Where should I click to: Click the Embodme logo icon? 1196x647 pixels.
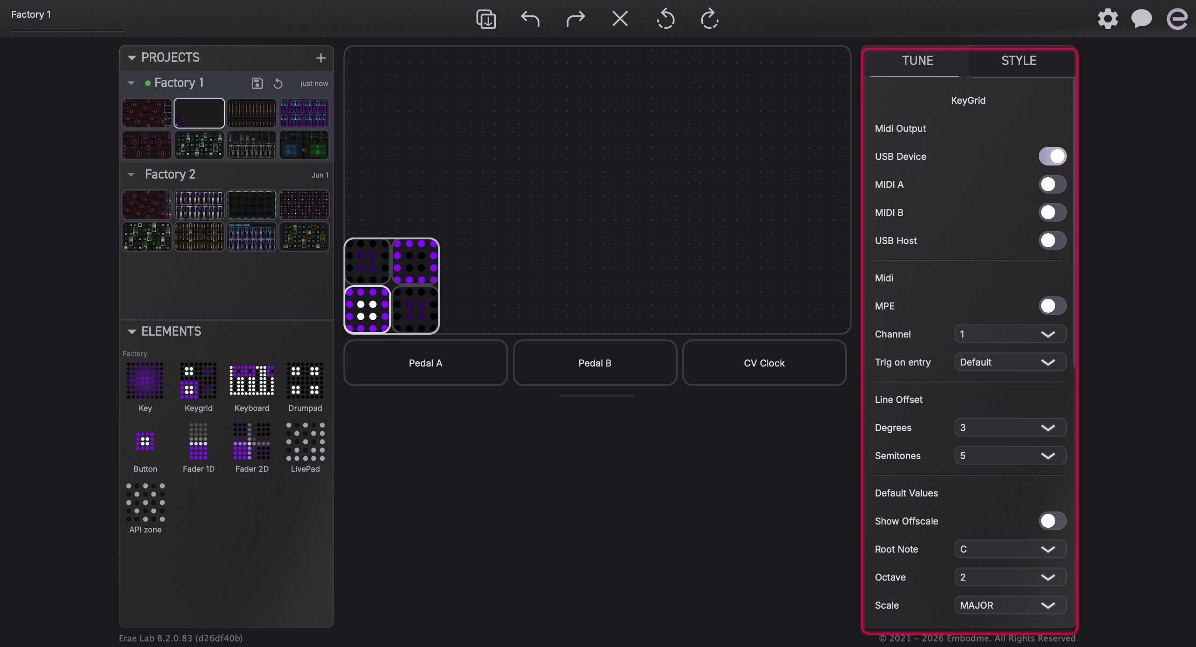click(x=1177, y=19)
